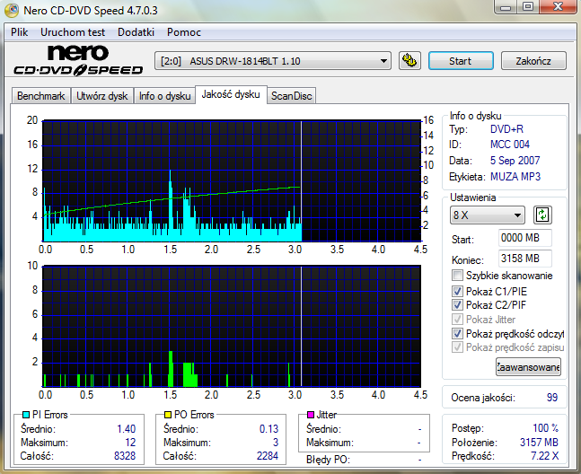The height and width of the screenshot is (474, 581).
Task: Switch to the Benchmark tab
Action: pos(40,96)
